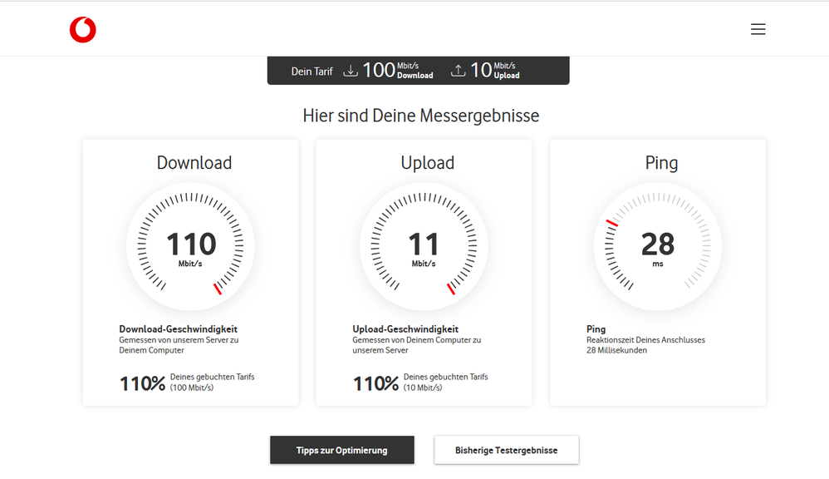Click the heading Hier sind Deine Messergebnisse
Viewport: 829px width, 479px height.
[x=421, y=116]
